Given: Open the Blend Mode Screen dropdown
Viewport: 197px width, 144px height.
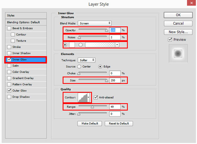Looking at the screenshot, I should coord(95,23).
